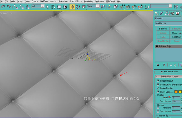Open the Hierarchy panel tab

167,13
